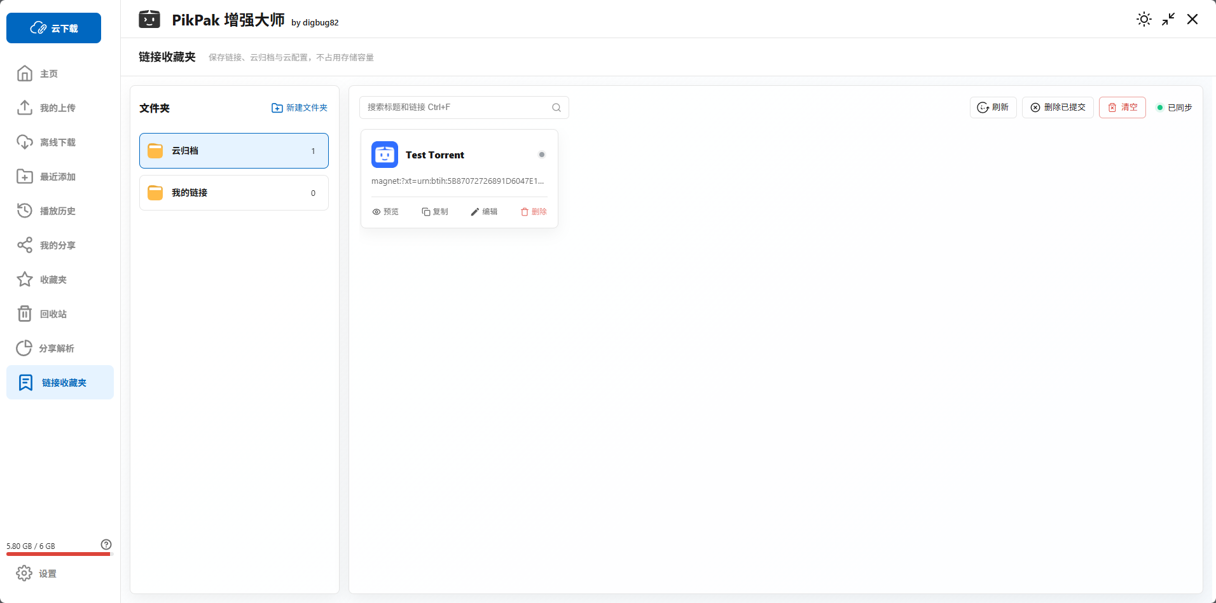This screenshot has height=603, width=1216.
Task: Click the 链接收藏夹 bookmark icon
Action: [x=25, y=382]
